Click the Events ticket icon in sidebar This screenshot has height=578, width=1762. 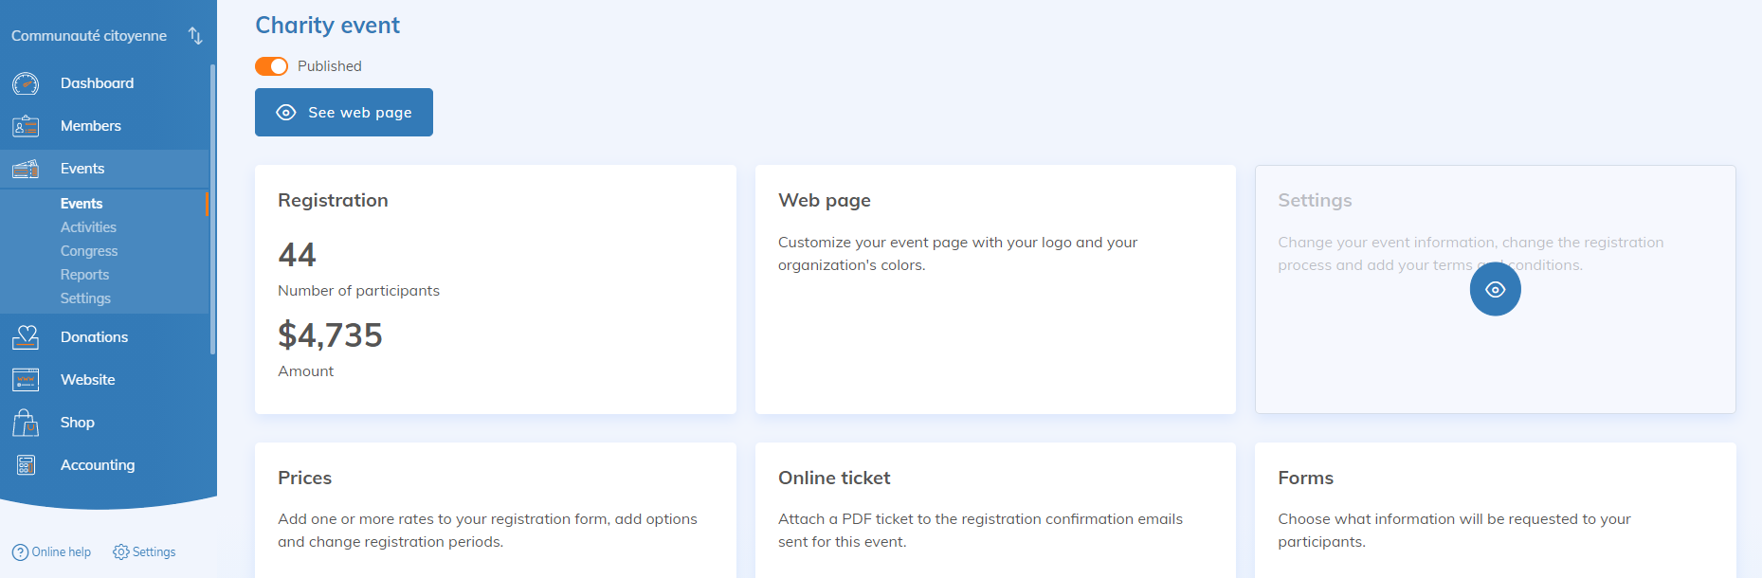(26, 169)
